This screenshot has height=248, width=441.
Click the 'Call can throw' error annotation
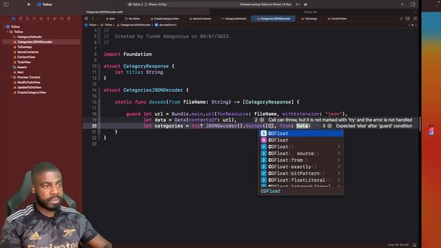(x=340, y=120)
